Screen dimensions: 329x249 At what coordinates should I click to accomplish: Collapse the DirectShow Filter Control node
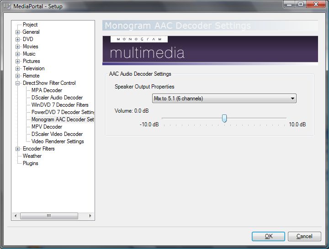18,83
